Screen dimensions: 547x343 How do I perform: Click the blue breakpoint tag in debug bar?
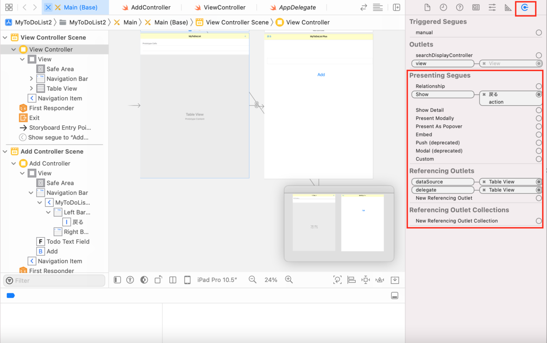tap(10, 296)
